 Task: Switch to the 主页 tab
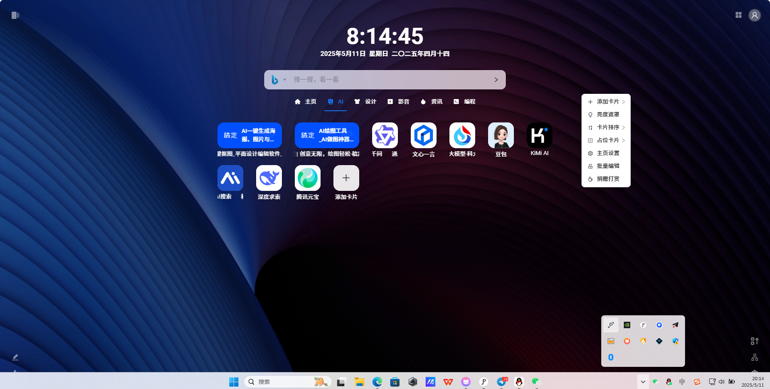pos(305,101)
